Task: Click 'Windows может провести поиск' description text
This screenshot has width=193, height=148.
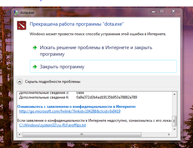Action: 98,34
